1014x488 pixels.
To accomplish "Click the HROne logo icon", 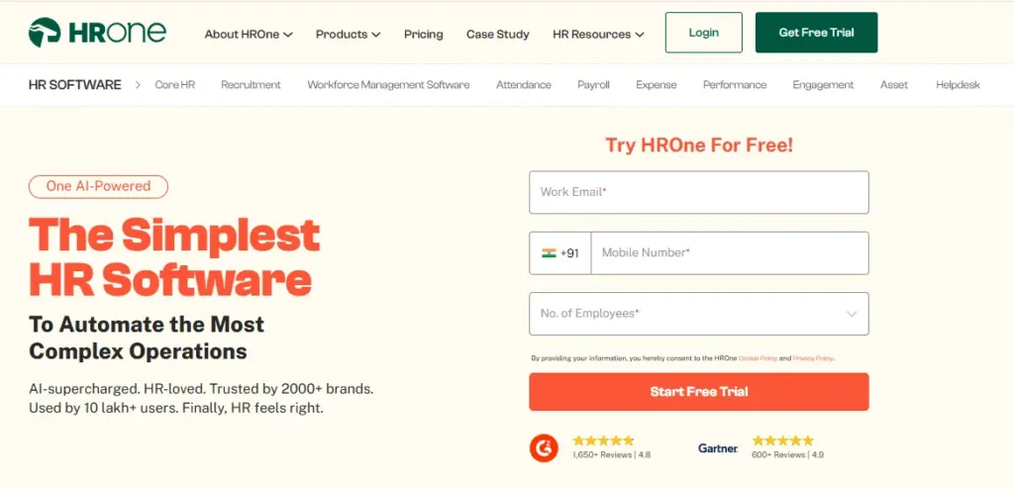I will pyautogui.click(x=45, y=33).
